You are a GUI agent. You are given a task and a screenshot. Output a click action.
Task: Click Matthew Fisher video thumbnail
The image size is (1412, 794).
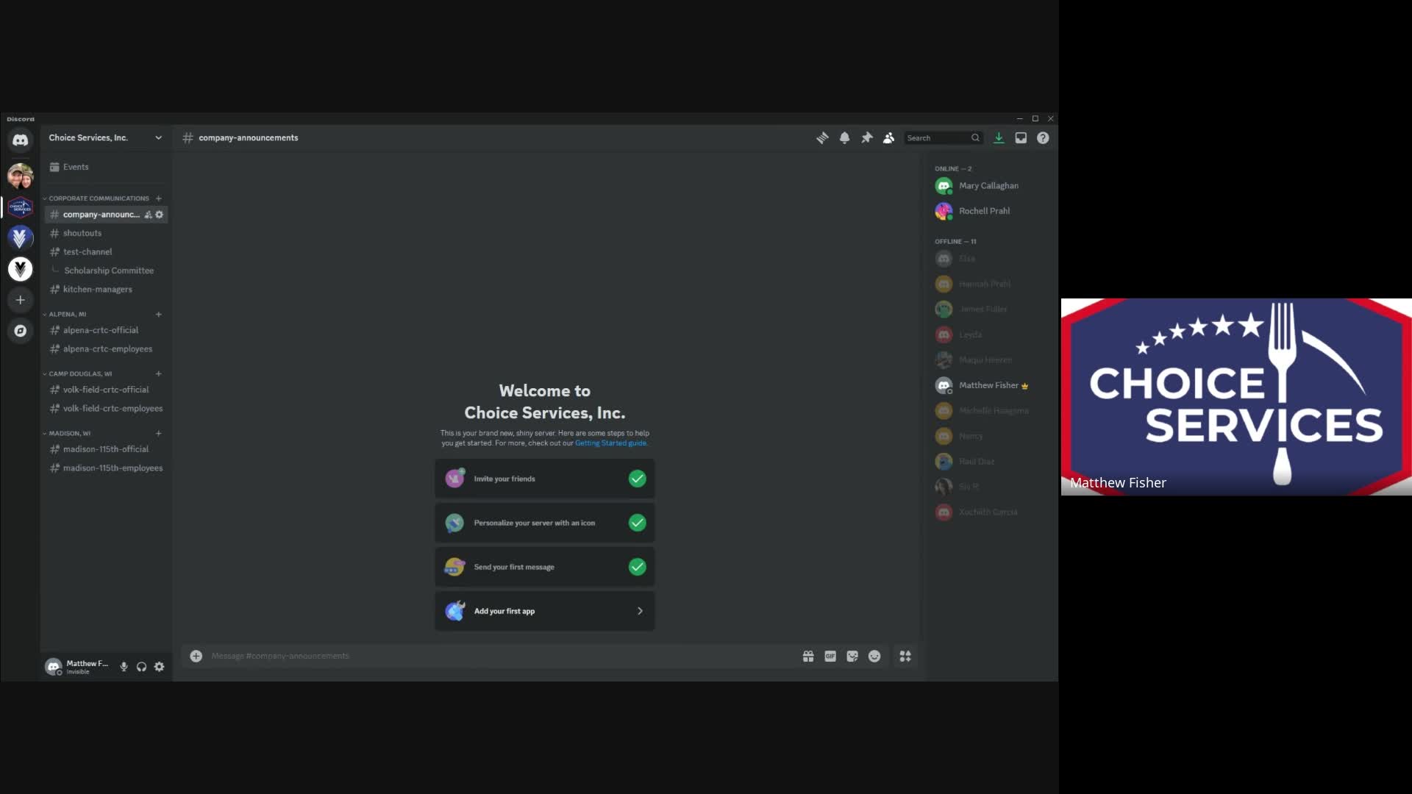pyautogui.click(x=1236, y=397)
